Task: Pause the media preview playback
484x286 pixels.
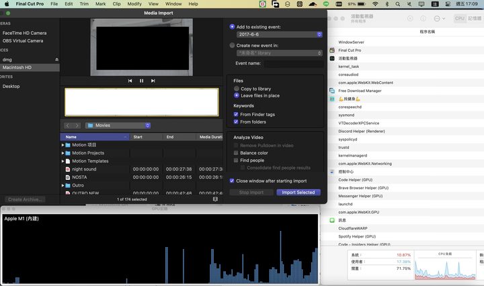Action: [x=141, y=81]
